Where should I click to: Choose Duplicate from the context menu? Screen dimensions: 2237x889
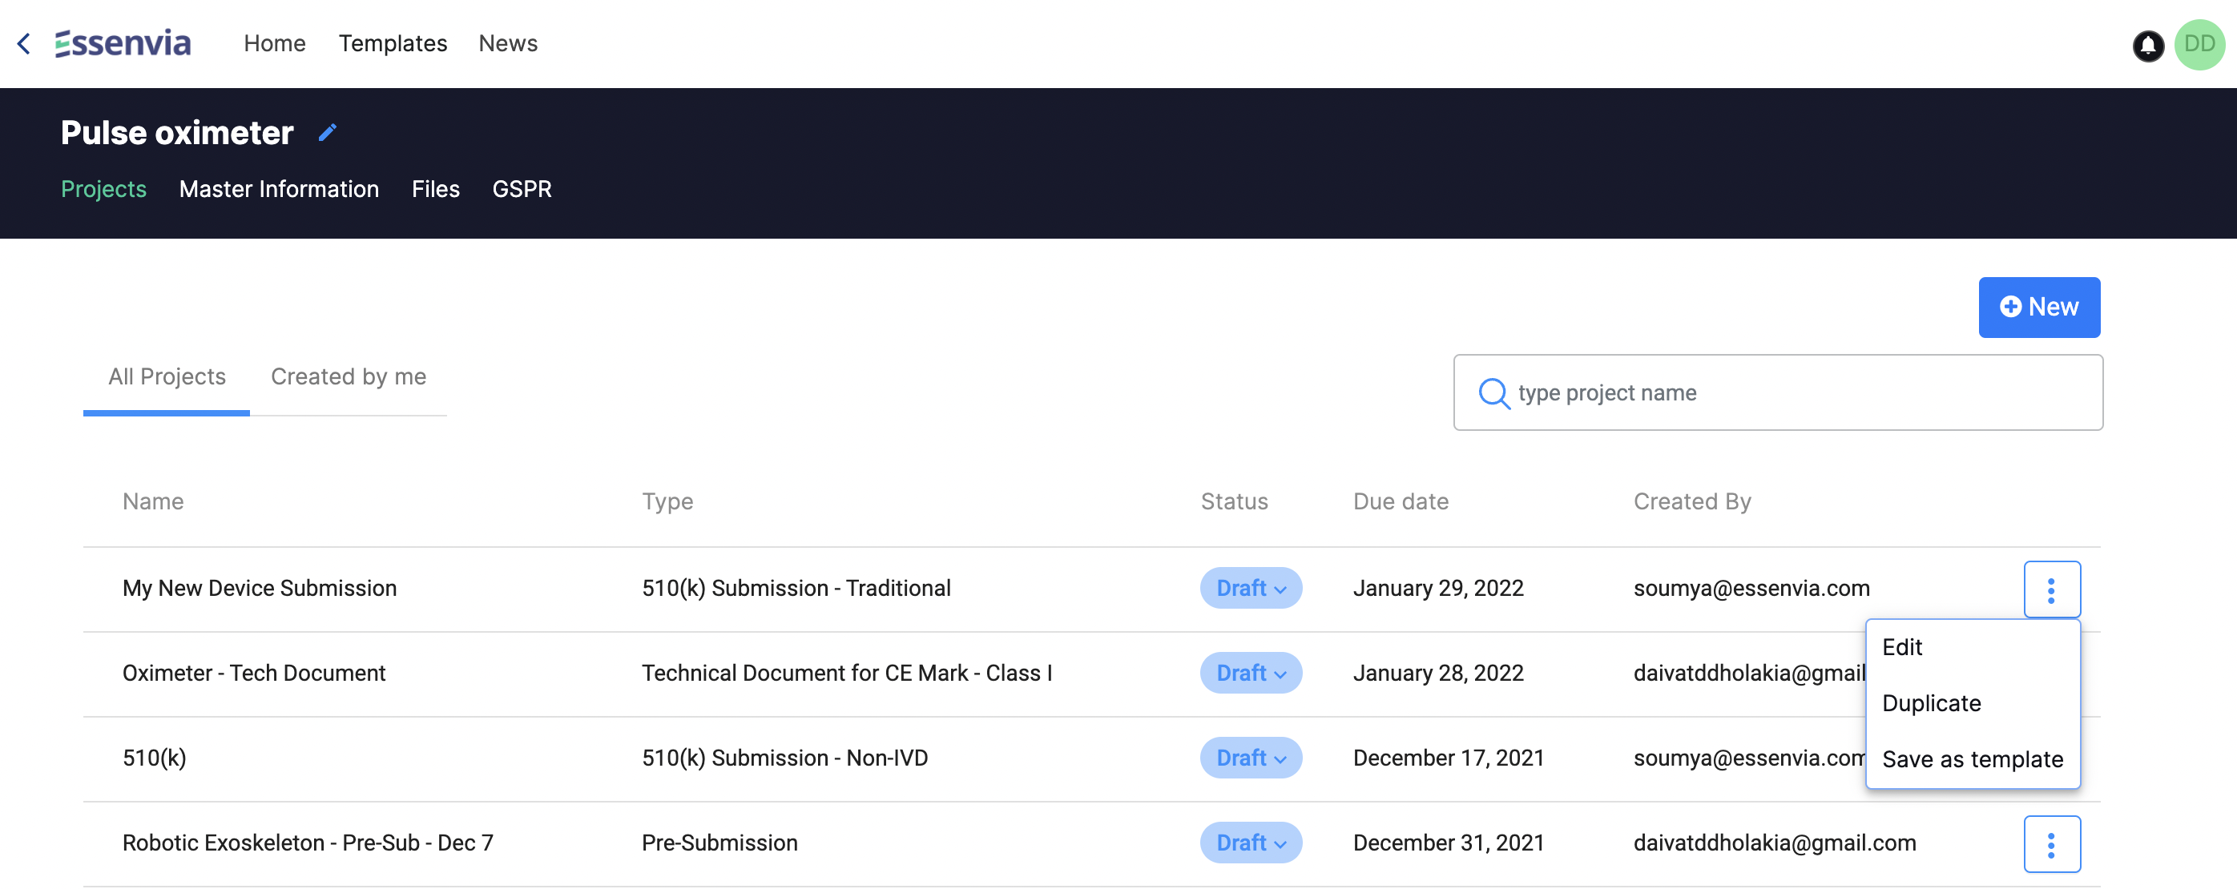[x=1931, y=704]
